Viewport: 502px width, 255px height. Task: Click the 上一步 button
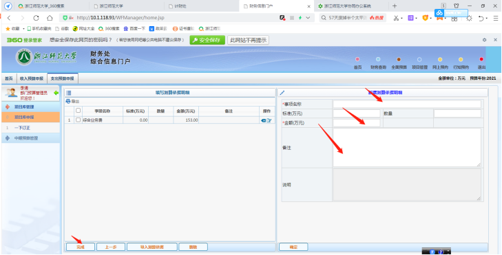click(x=111, y=247)
